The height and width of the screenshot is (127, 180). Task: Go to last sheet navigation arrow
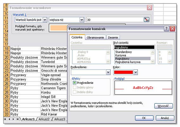(17, 119)
